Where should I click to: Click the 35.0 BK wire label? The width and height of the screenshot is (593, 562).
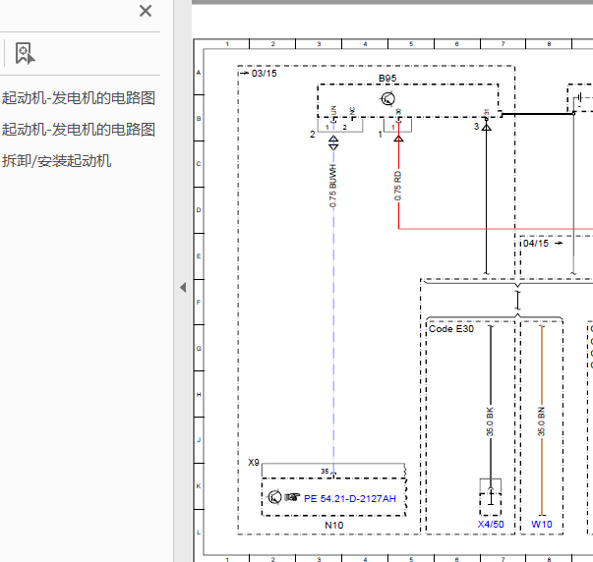click(490, 421)
